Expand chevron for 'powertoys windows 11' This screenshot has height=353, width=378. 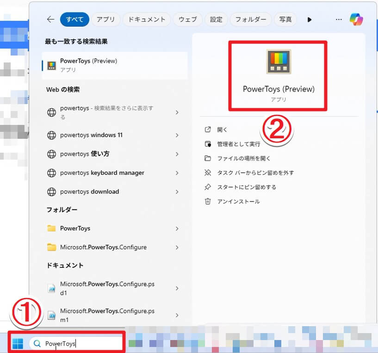pos(177,135)
